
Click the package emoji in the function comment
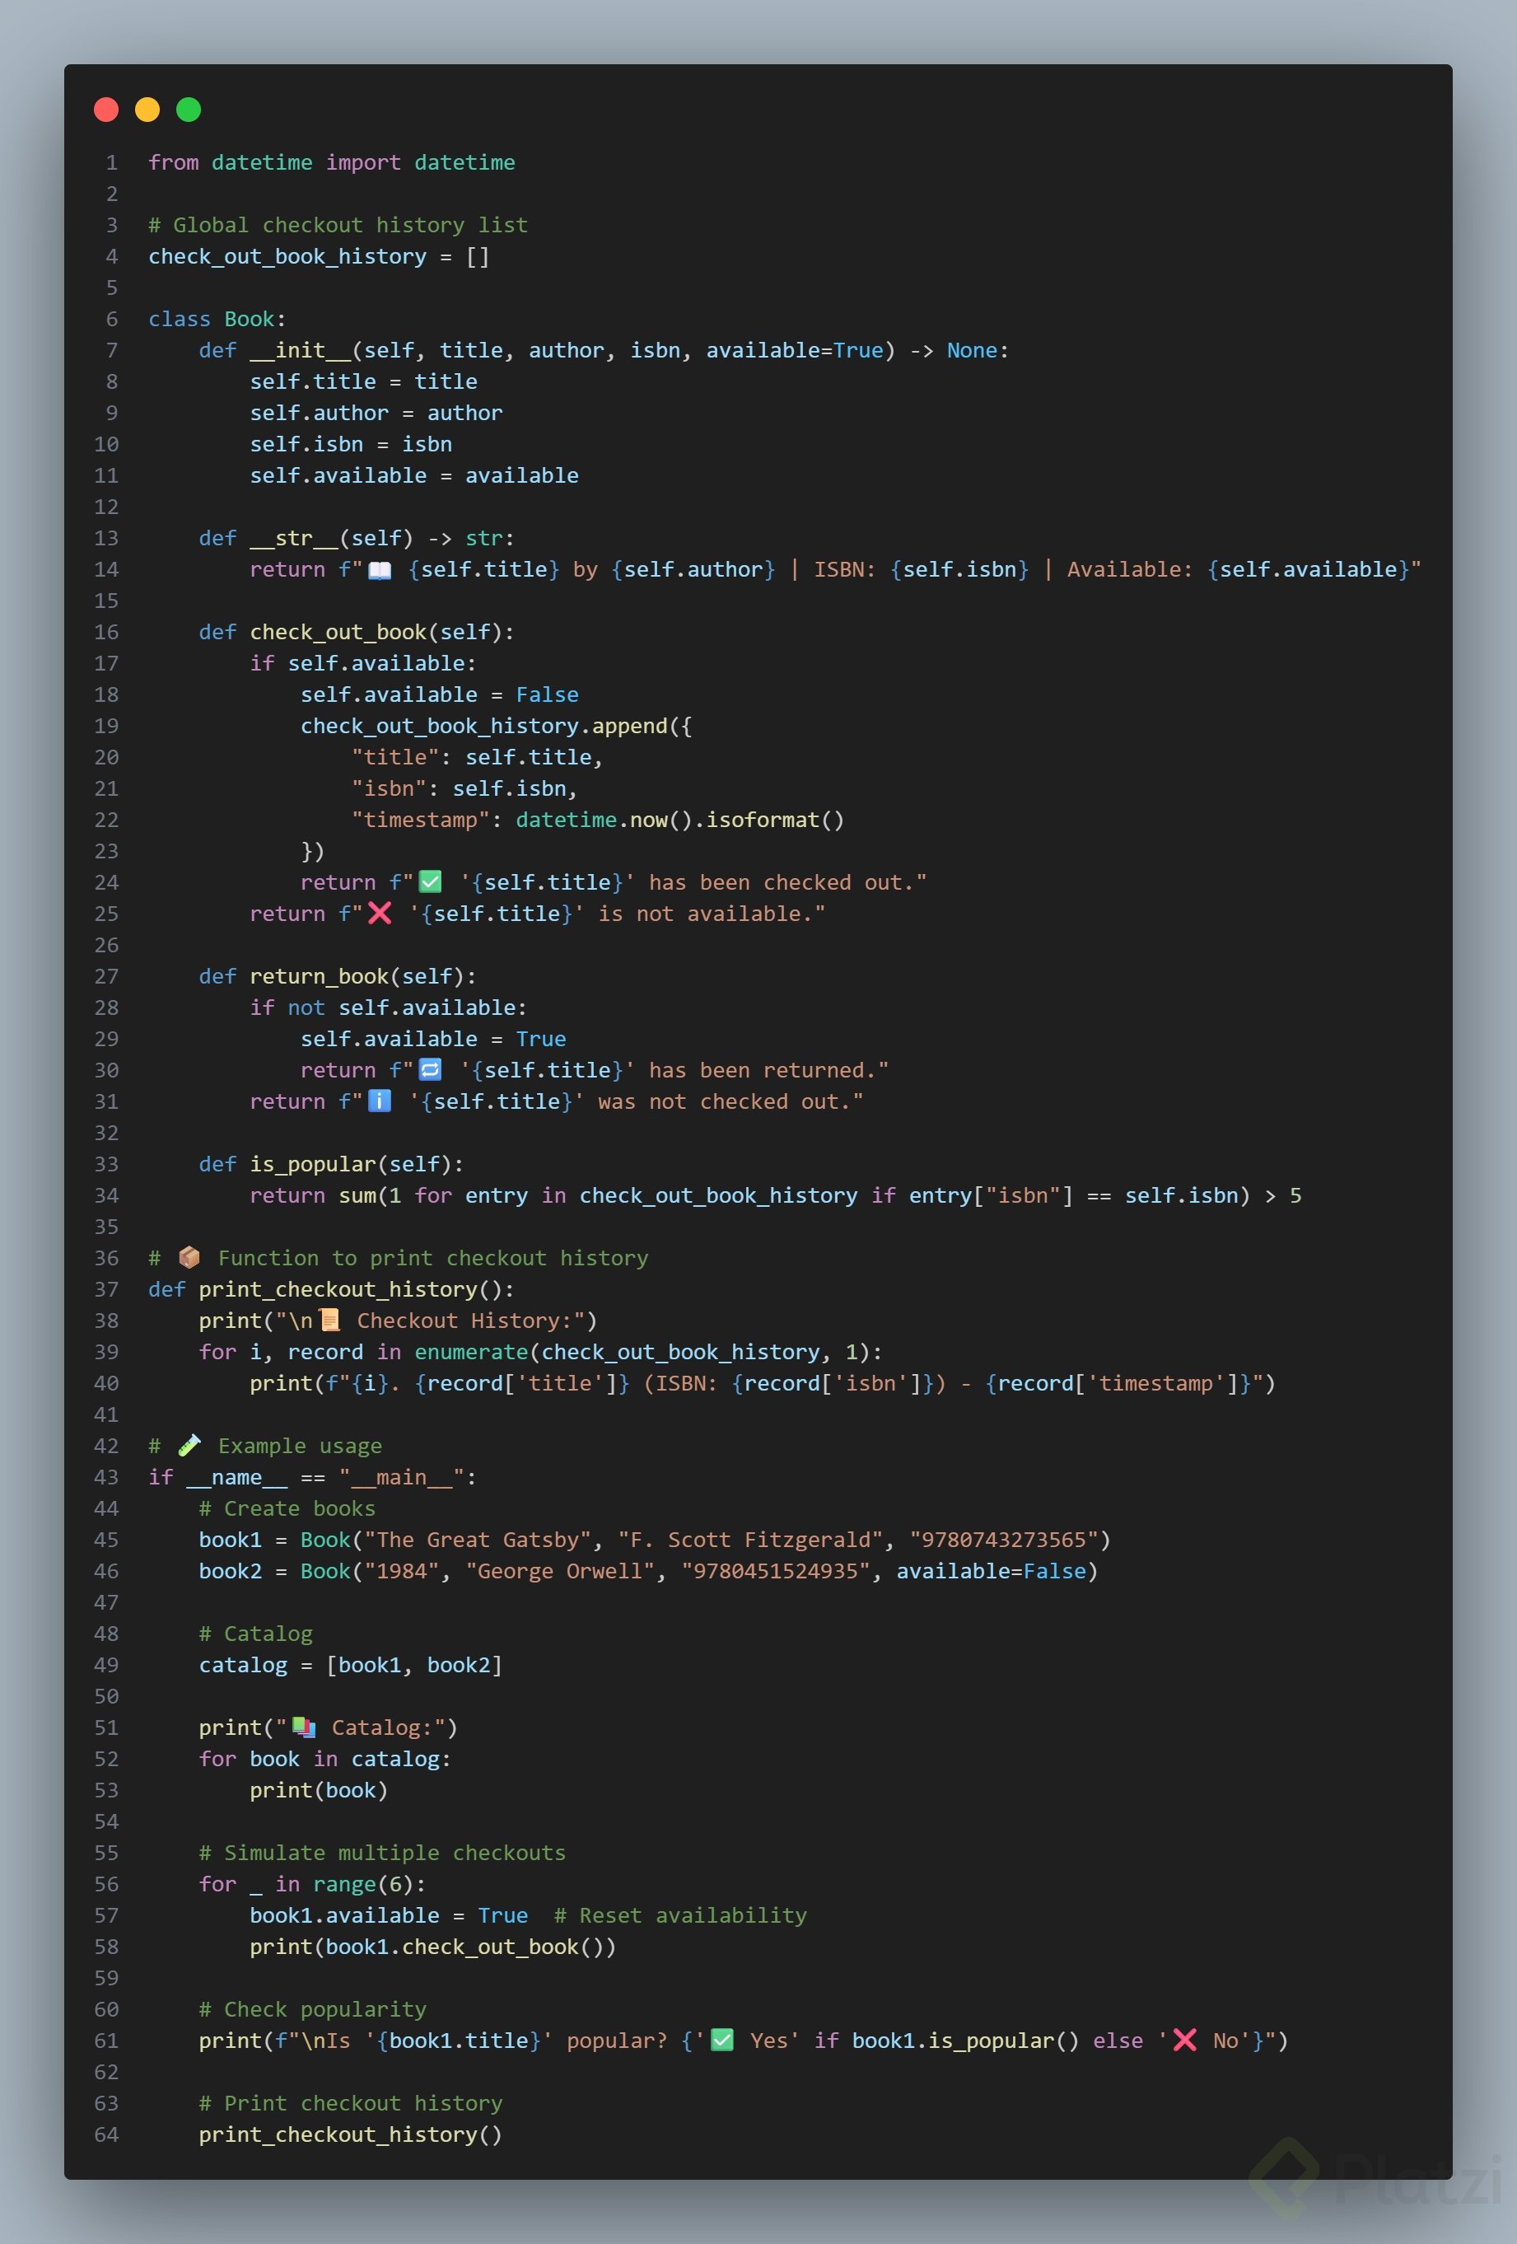click(189, 1257)
